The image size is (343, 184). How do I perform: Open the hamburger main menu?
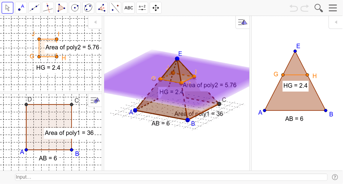click(333, 8)
